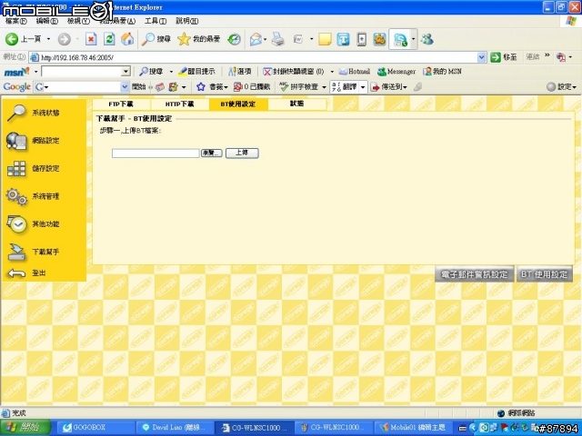The image size is (582, 436).
Task: Open 我的 MSN in the MSN toolbar
Action: (x=443, y=71)
